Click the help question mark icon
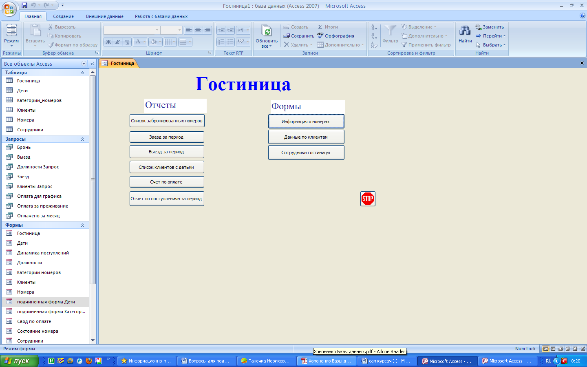The height and width of the screenshot is (367, 587). pos(583,15)
